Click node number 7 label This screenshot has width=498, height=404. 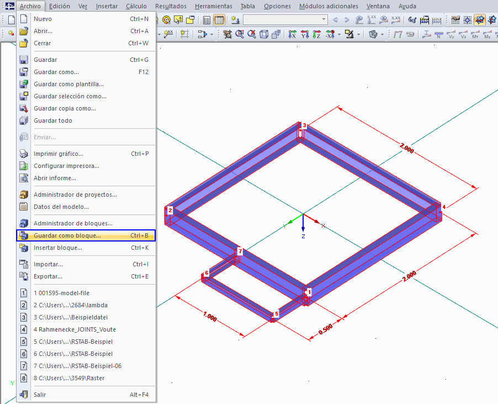point(240,251)
